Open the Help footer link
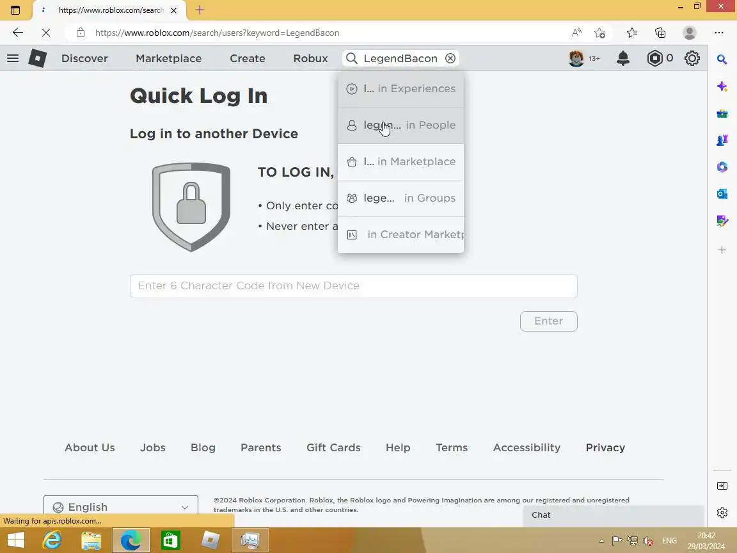 click(x=398, y=447)
